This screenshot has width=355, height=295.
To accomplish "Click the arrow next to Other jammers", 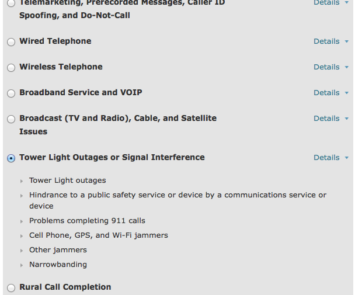I will click(x=22, y=251).
